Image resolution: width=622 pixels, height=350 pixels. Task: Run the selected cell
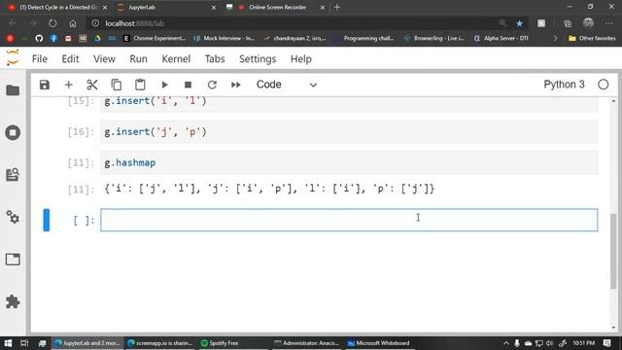click(164, 85)
